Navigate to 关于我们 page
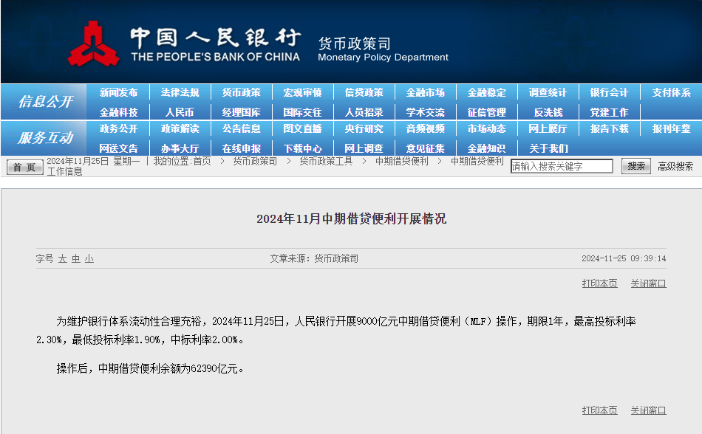The width and height of the screenshot is (702, 434). 548,148
